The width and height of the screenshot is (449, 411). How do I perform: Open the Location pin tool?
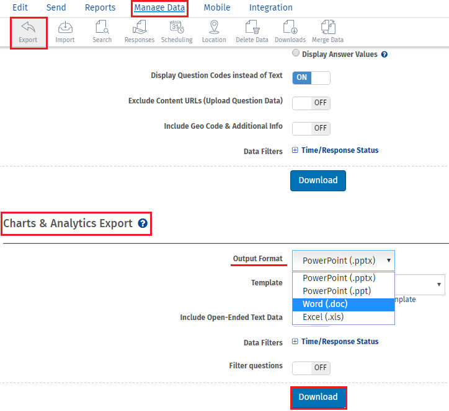point(214,33)
